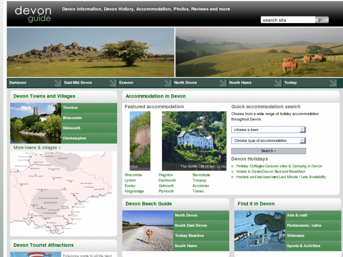Click the arrow icon beside East/Mid Devon
The width and height of the screenshot is (343, 257).
pyautogui.click(x=113, y=83)
